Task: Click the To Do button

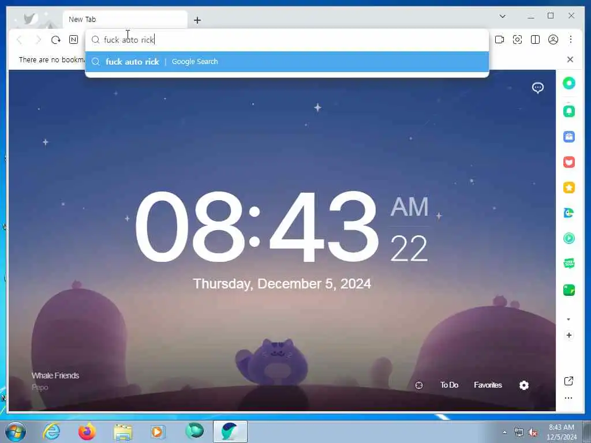Action: coord(449,385)
